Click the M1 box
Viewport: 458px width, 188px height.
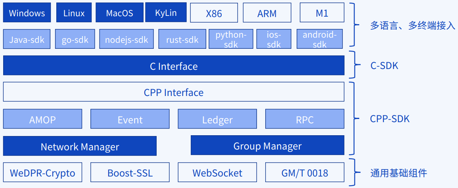(x=322, y=13)
